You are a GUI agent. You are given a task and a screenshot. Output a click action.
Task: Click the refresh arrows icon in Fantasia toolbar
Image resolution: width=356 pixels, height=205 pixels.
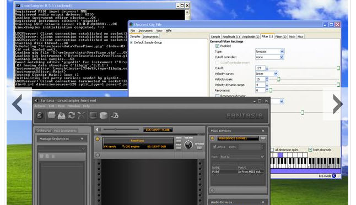tap(72, 115)
